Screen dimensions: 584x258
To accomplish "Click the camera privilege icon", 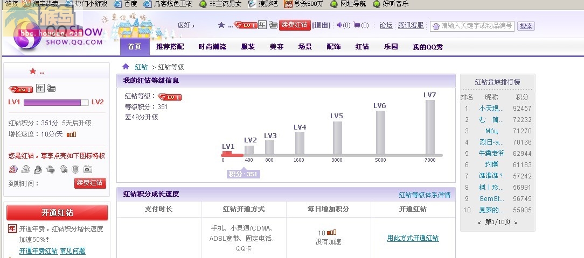I will (x=87, y=169).
